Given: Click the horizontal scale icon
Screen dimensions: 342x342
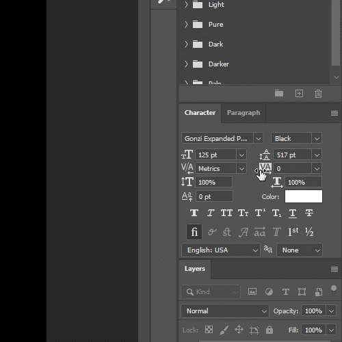Looking at the screenshot, I should click(277, 183).
